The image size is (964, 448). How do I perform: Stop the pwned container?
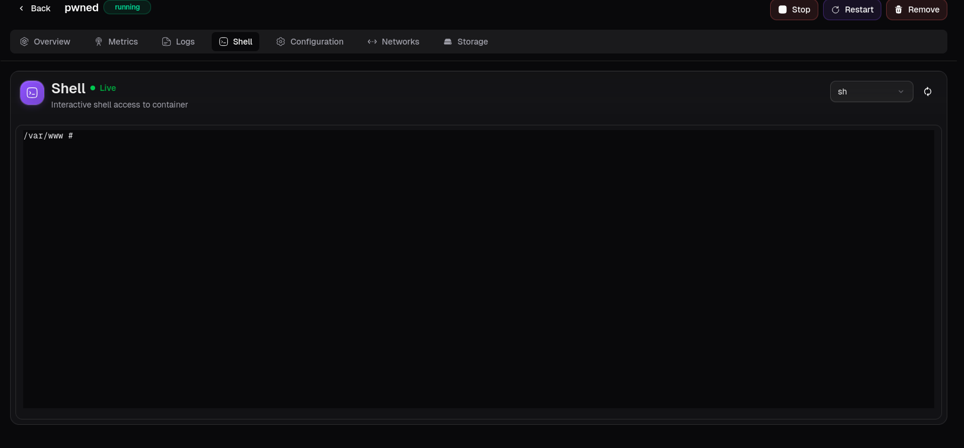[x=794, y=10]
